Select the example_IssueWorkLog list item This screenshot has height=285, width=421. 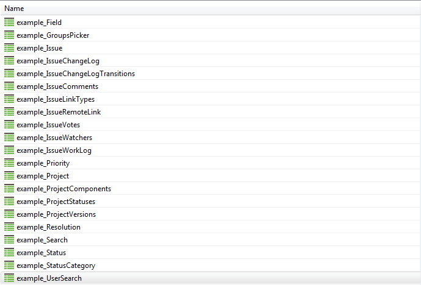pos(54,150)
